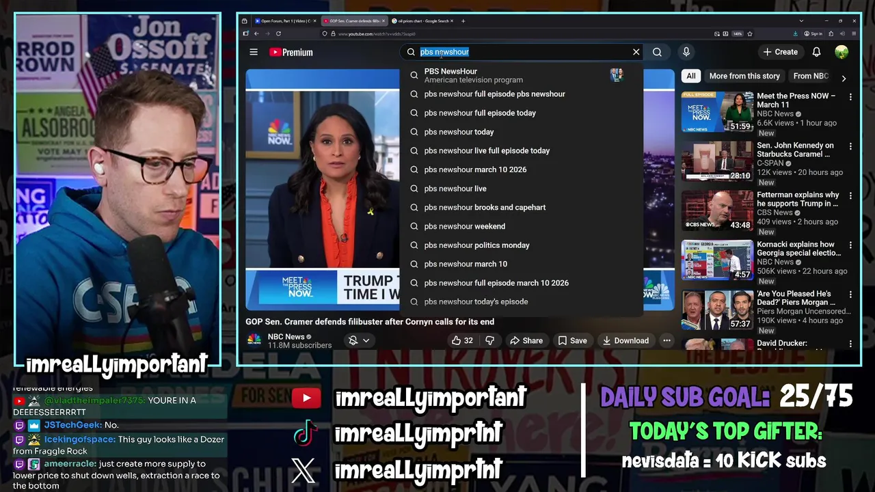Expand the subscription notification bell dropdown
The height and width of the screenshot is (492, 875).
359,340
